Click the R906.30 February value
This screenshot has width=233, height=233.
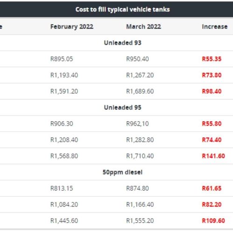click(x=62, y=124)
